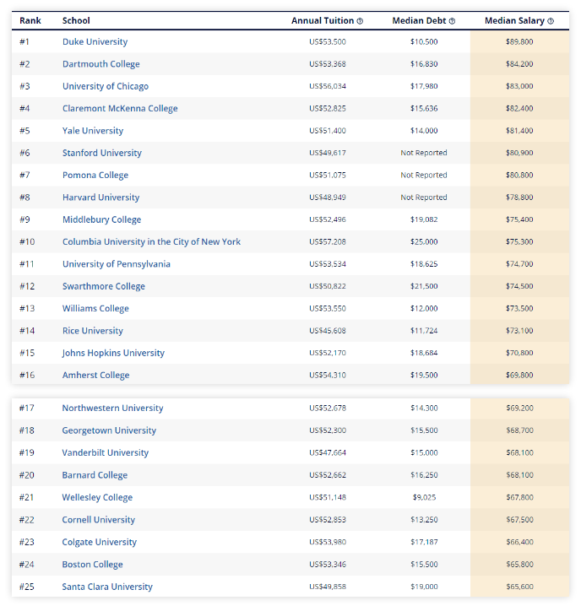The width and height of the screenshot is (581, 606).
Task: Click the rank #17 cell
Action: pyautogui.click(x=27, y=409)
